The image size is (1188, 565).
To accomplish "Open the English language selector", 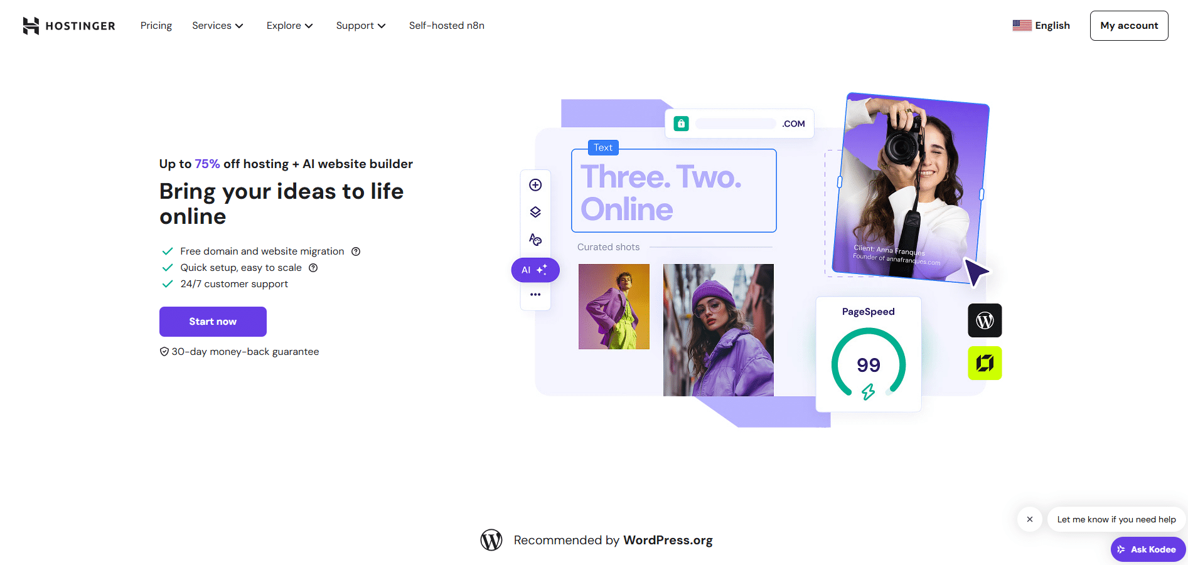I will [x=1041, y=26].
